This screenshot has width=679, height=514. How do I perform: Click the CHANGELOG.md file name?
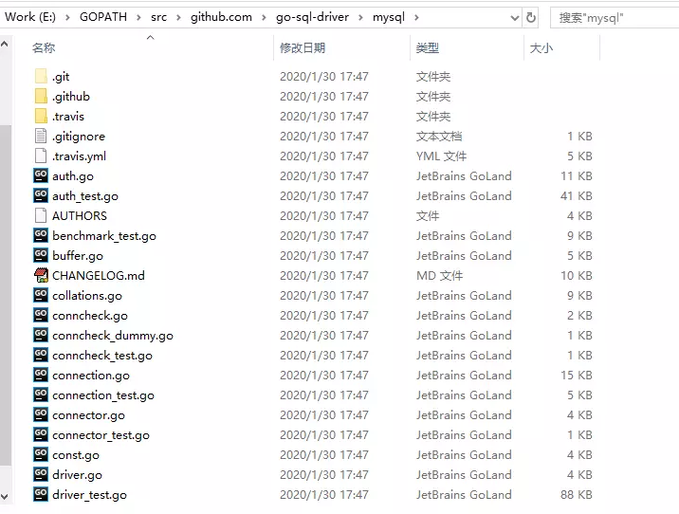99,275
